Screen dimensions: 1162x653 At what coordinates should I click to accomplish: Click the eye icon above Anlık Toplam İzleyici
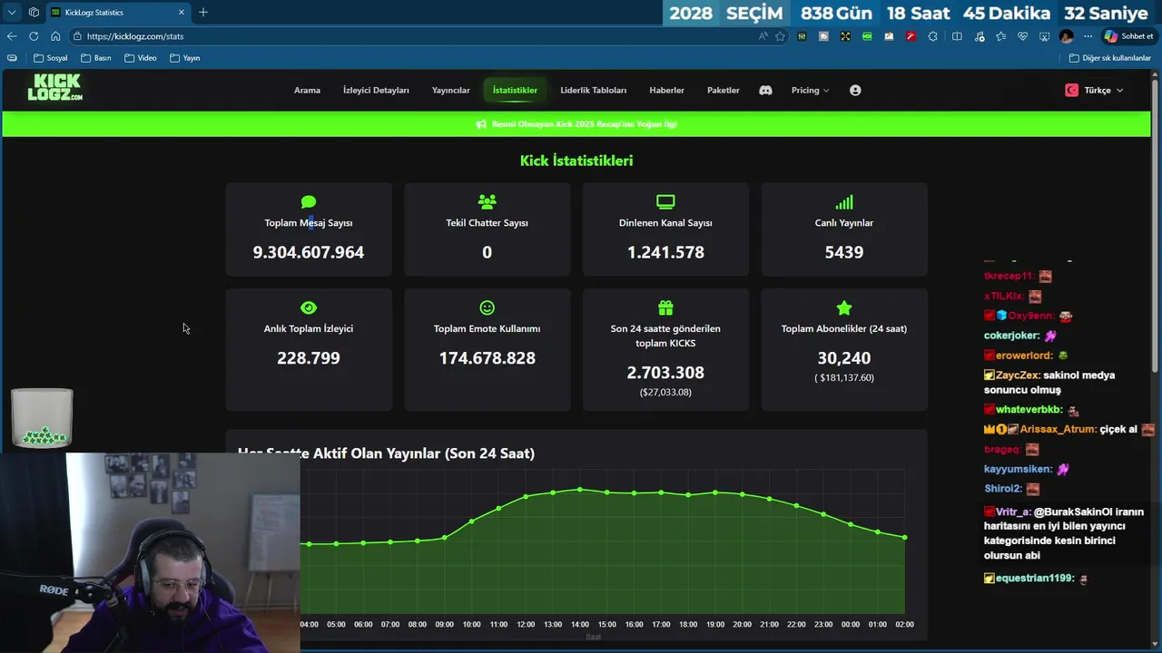[x=309, y=307]
